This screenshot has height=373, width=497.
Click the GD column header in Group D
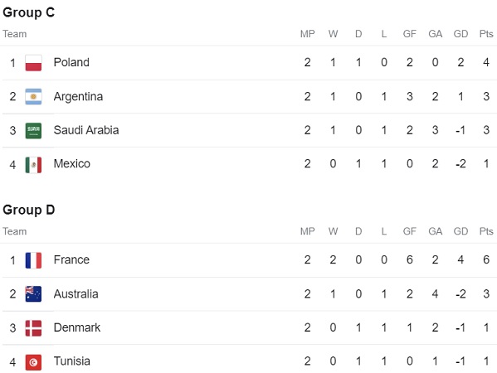460,231
